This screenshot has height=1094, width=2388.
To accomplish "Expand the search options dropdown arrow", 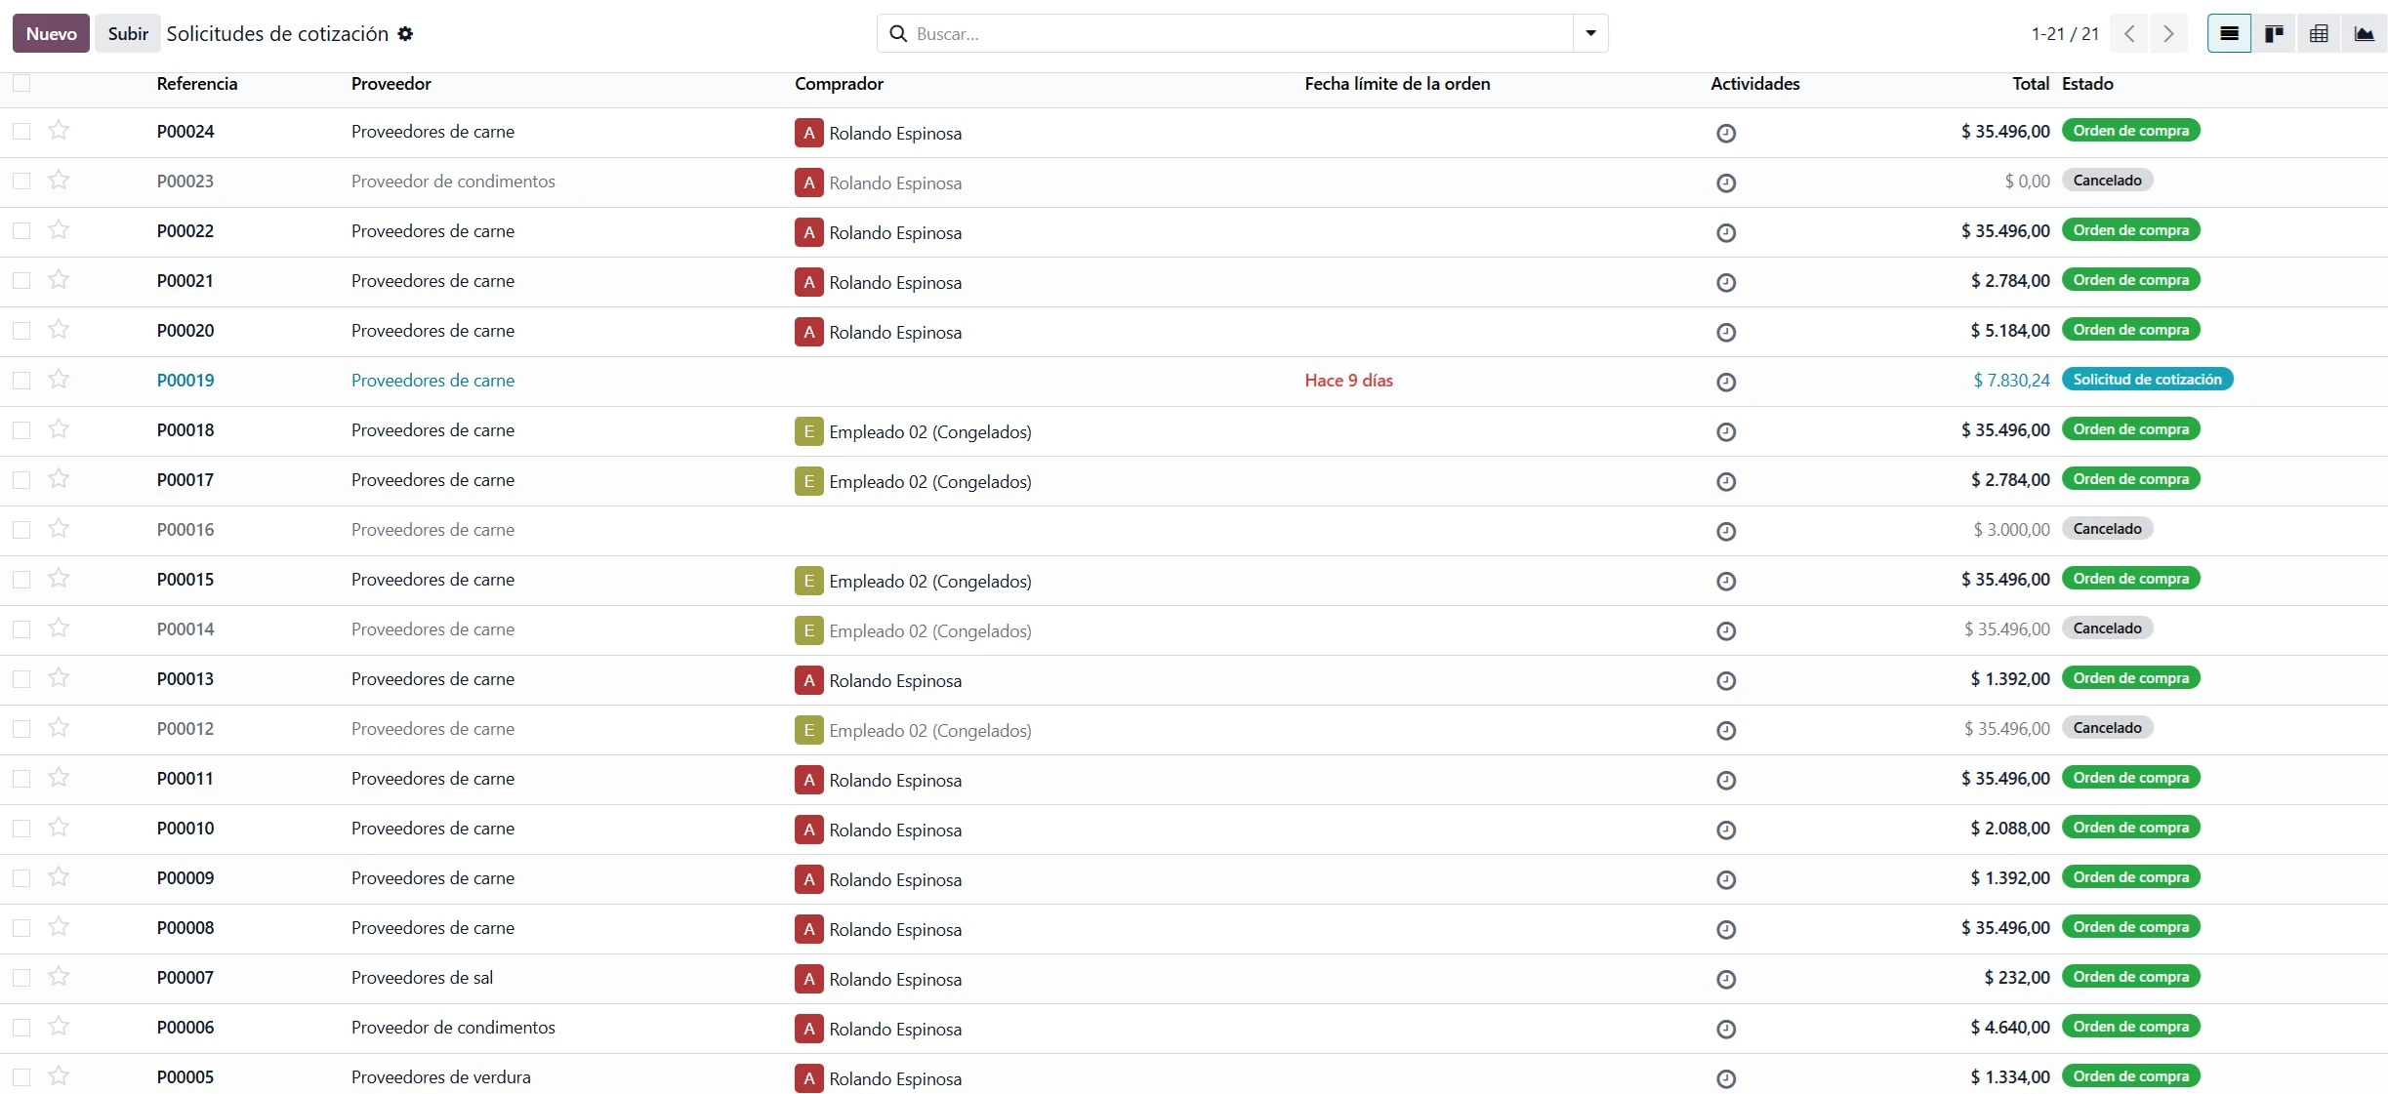I will (1590, 34).
